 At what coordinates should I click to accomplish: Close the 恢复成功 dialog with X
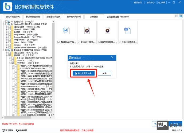[112, 57]
